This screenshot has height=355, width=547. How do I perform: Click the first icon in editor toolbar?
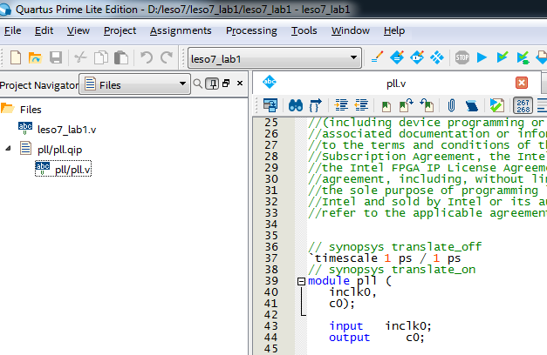[270, 105]
